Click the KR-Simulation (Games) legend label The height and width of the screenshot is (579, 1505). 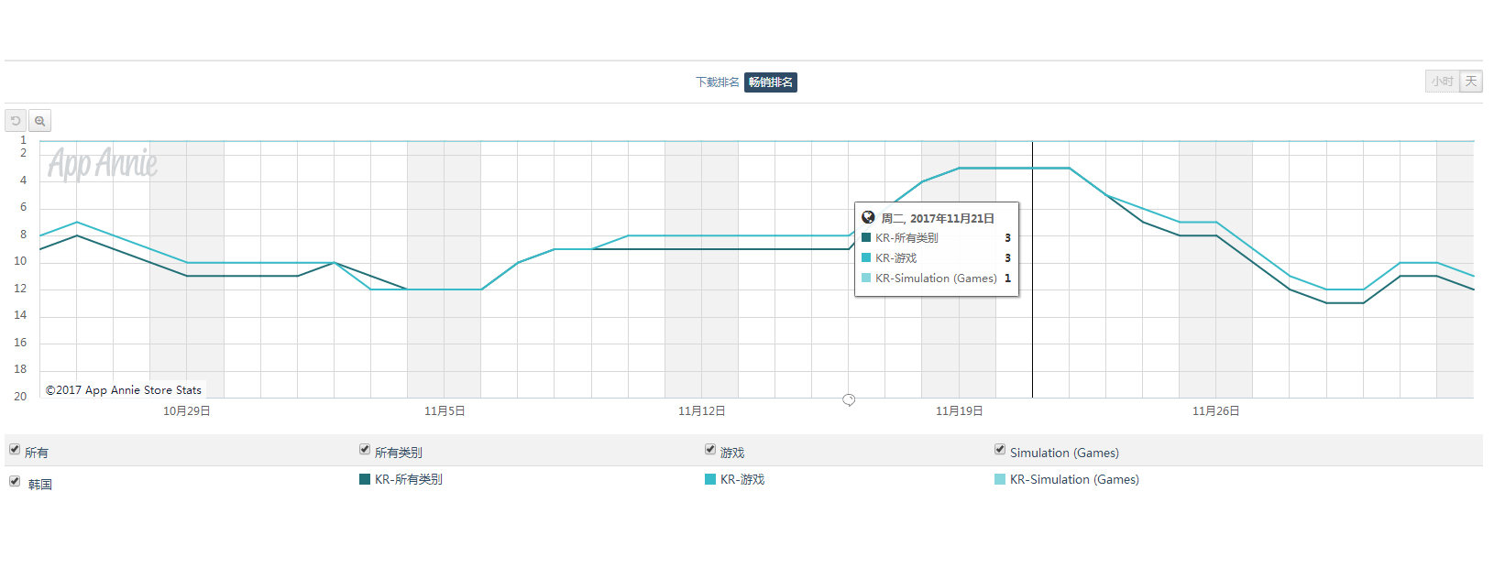[1074, 479]
